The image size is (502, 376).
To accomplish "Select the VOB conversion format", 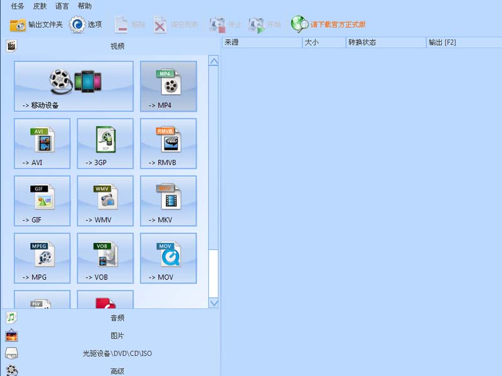I will tap(104, 258).
